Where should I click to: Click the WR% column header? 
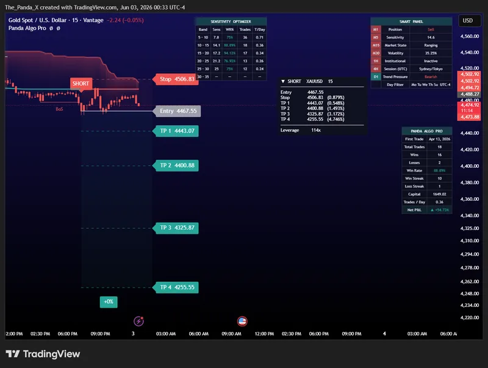[230, 29]
